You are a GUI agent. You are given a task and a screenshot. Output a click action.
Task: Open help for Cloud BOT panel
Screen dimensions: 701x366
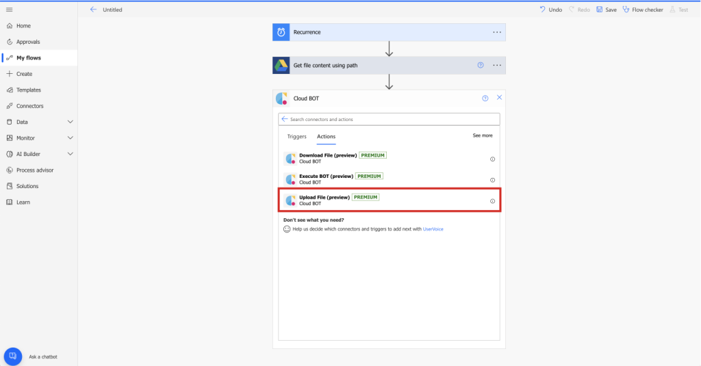(x=485, y=99)
